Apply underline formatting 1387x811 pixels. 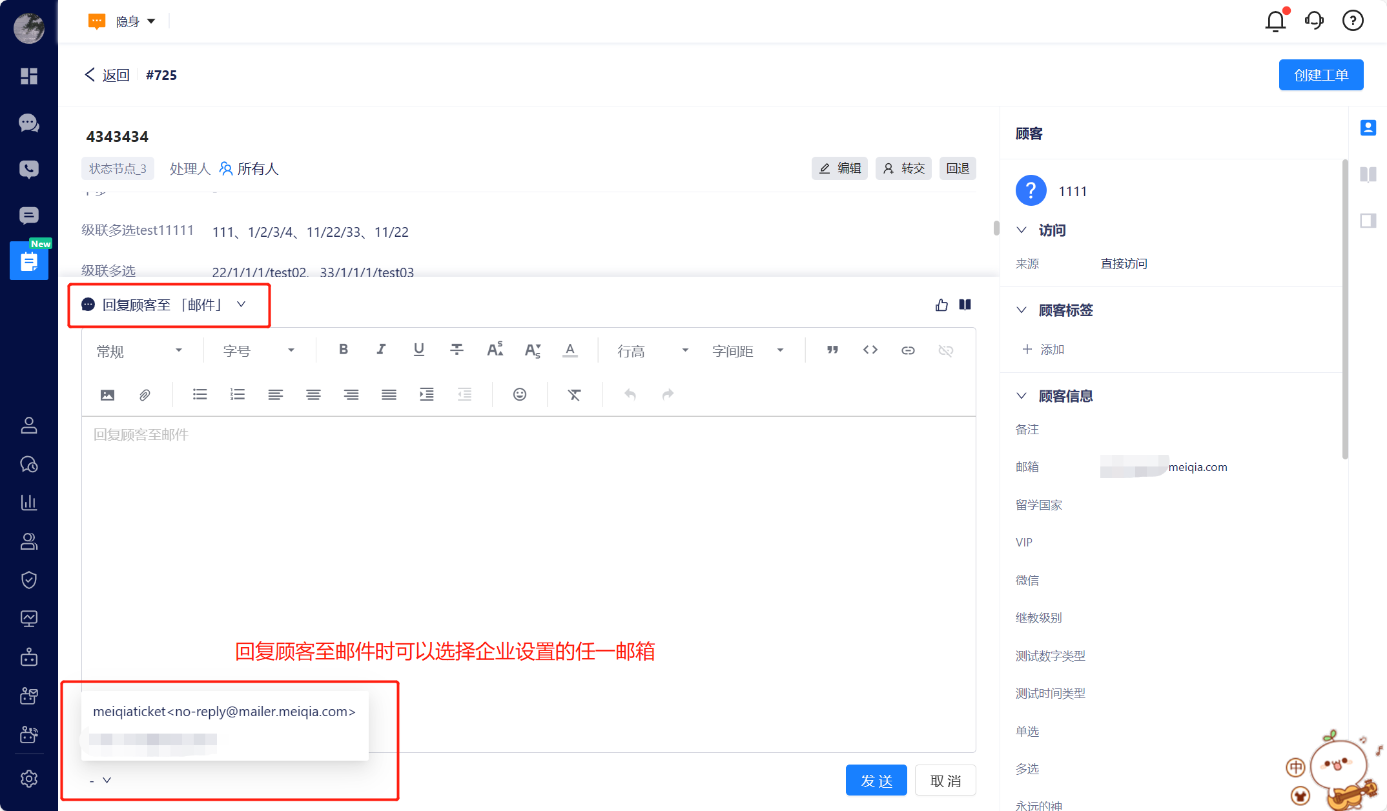coord(418,350)
